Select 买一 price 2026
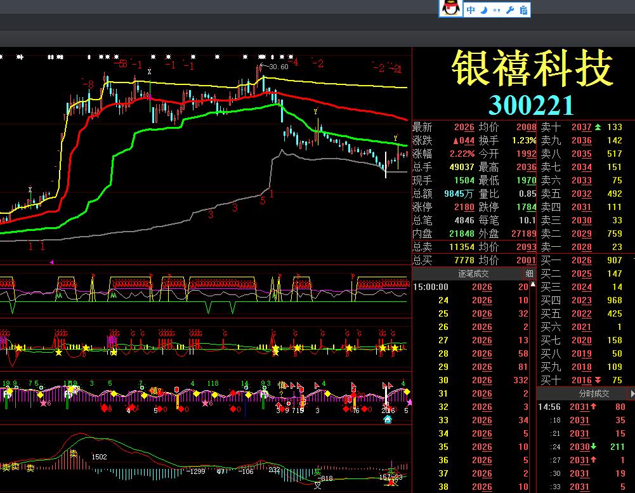 582,261
